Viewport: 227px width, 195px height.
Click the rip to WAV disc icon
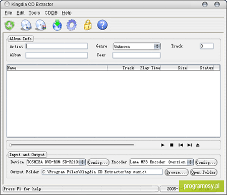(26, 25)
